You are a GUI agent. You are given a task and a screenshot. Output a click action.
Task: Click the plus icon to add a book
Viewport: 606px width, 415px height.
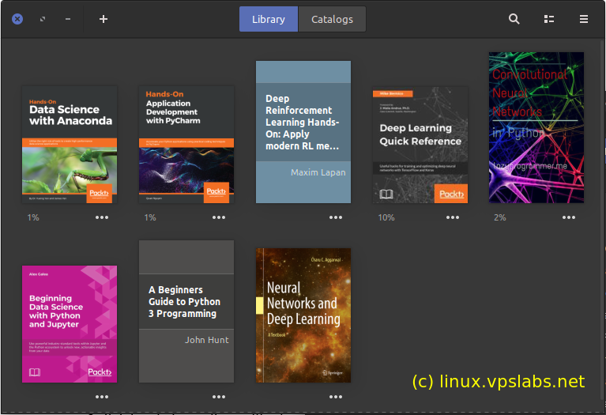(x=104, y=19)
